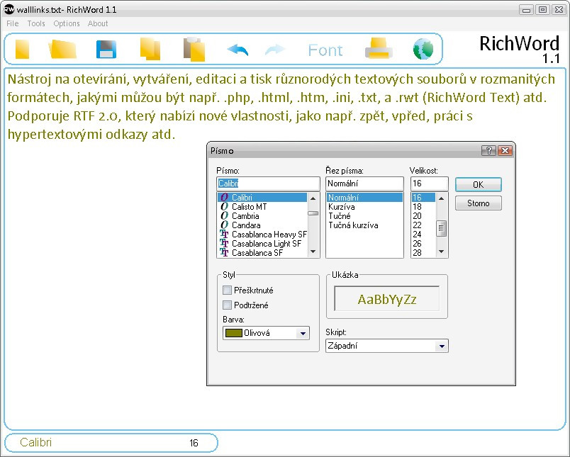This screenshot has height=457, width=570.
Task: Click the font list scroll up arrow
Action: pos(313,198)
